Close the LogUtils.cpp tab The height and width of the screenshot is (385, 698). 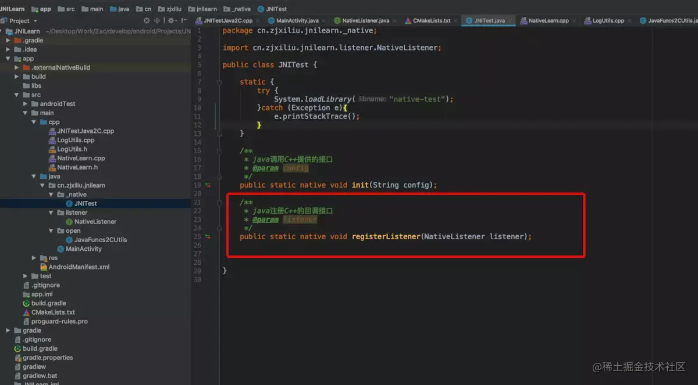[630, 21]
